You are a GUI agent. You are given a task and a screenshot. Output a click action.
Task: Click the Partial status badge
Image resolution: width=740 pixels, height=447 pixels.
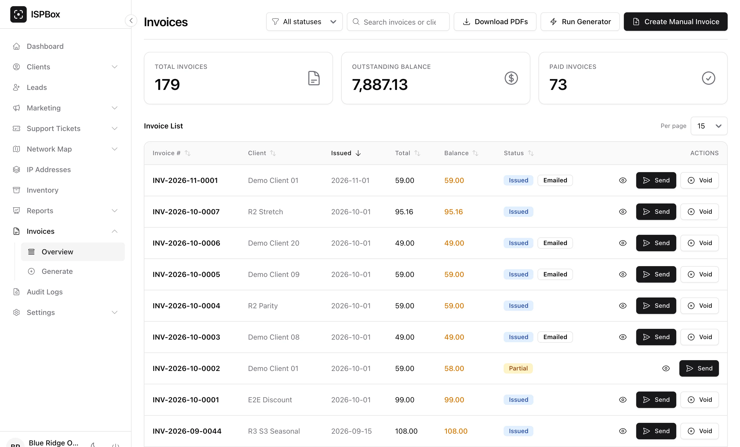518,368
